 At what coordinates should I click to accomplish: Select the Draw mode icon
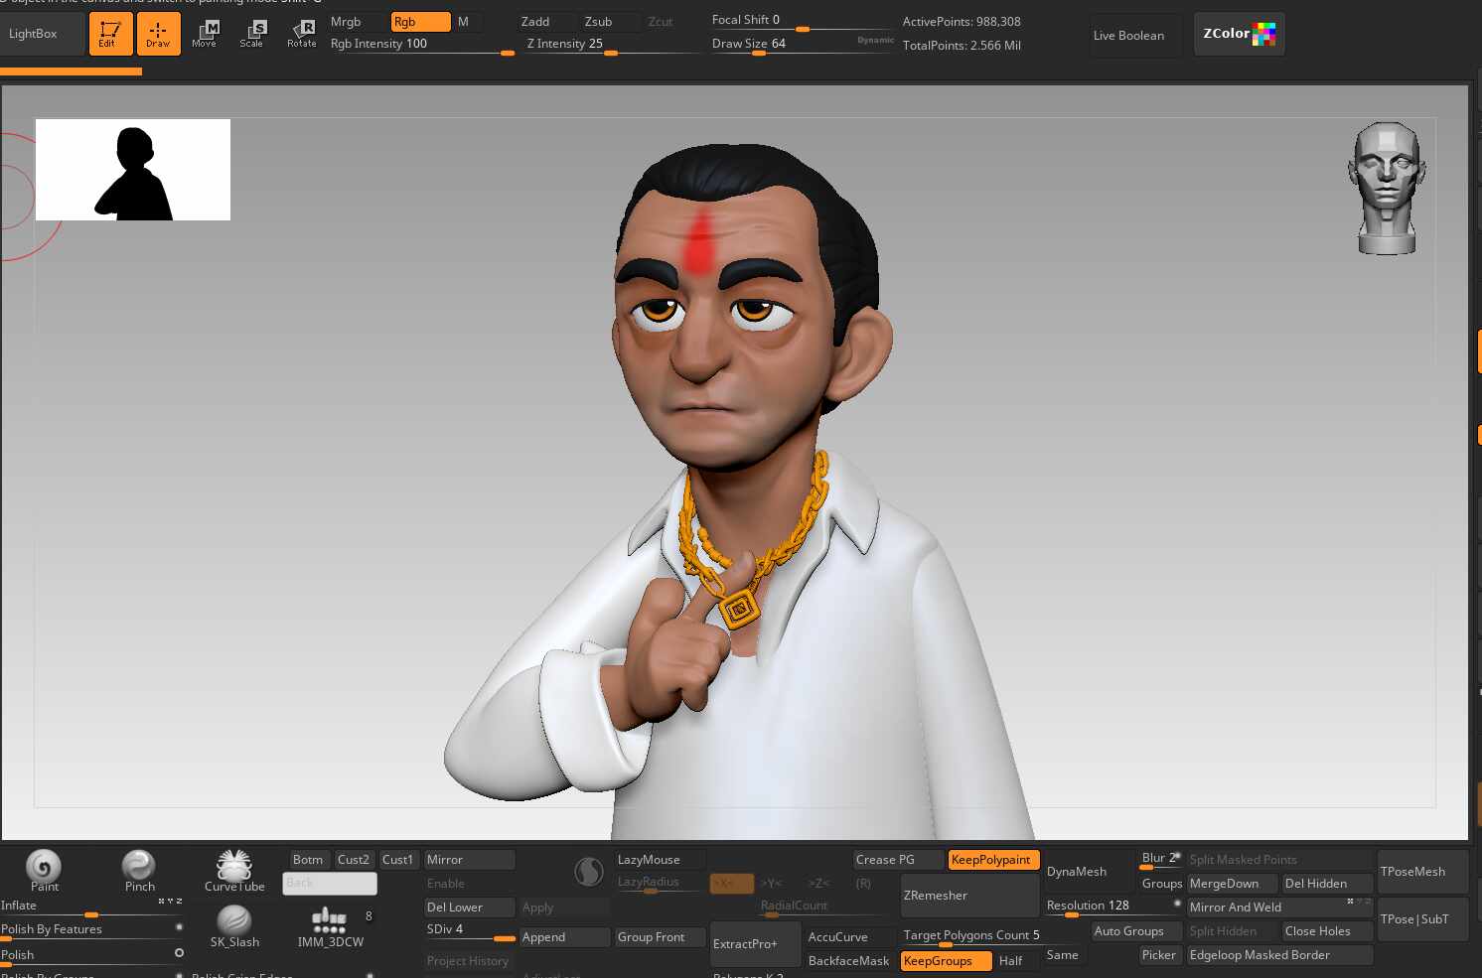tap(158, 34)
